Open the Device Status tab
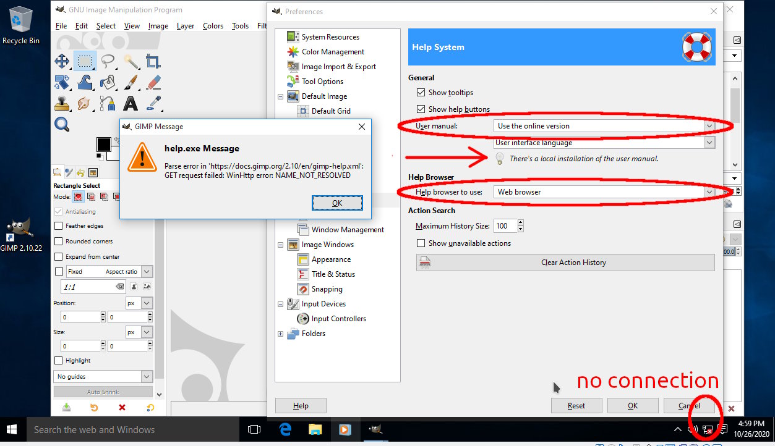The width and height of the screenshot is (775, 446). [70, 172]
